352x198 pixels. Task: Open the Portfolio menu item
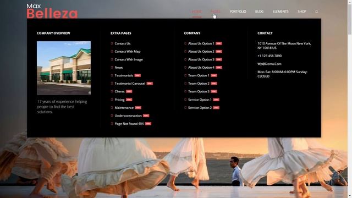tap(238, 12)
